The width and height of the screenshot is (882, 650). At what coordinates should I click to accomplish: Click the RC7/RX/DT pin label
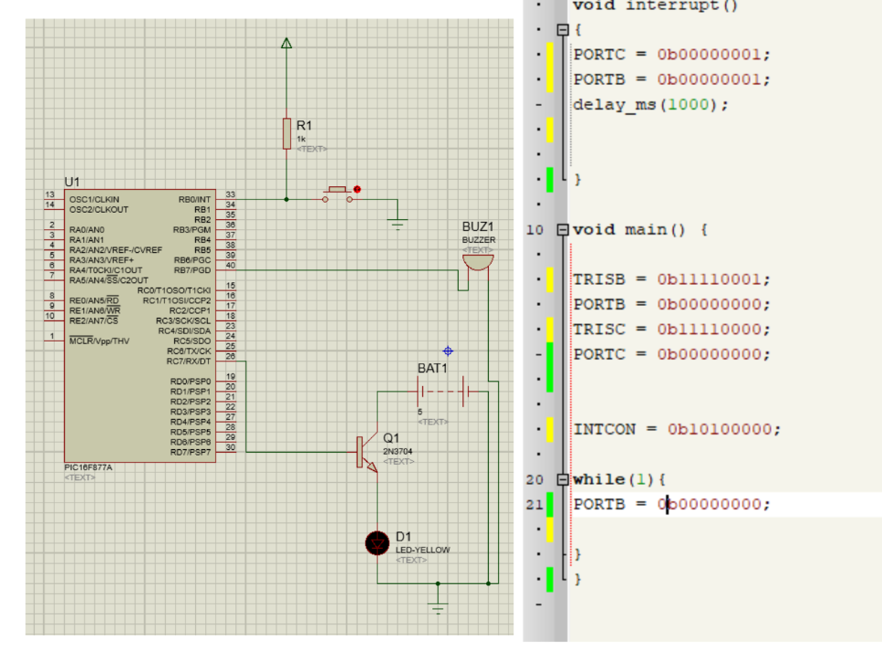click(189, 362)
